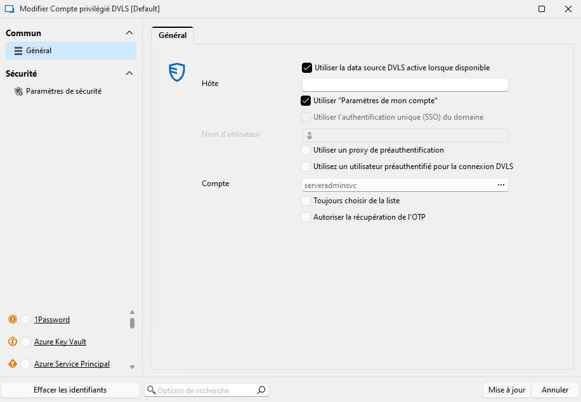The image size is (581, 402).
Task: Open the account picker via the Compte ellipsis
Action: pos(501,184)
